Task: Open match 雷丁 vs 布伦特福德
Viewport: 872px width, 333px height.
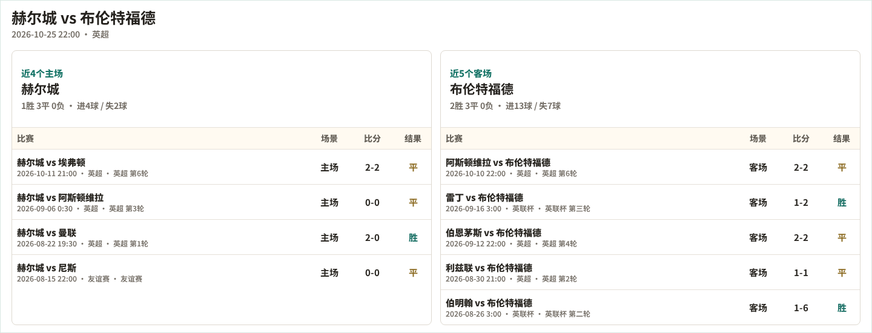Action: (484, 197)
